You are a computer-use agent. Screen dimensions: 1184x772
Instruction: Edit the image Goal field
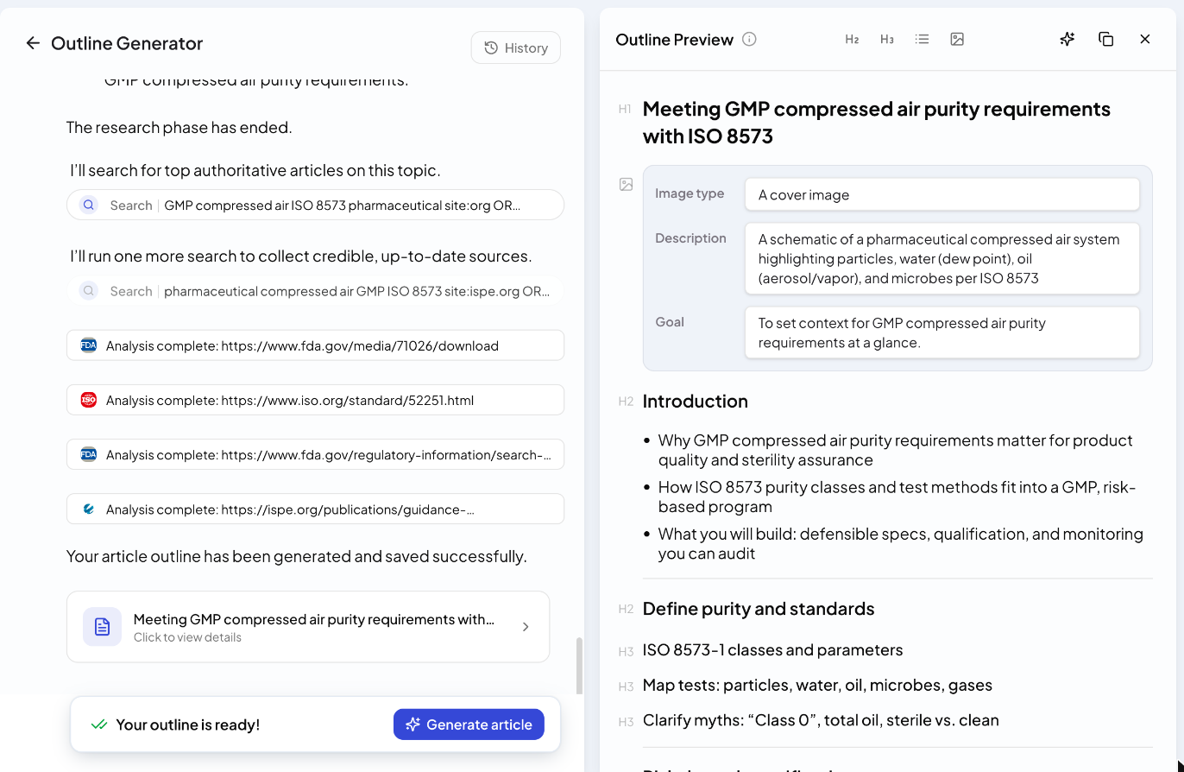(x=942, y=332)
